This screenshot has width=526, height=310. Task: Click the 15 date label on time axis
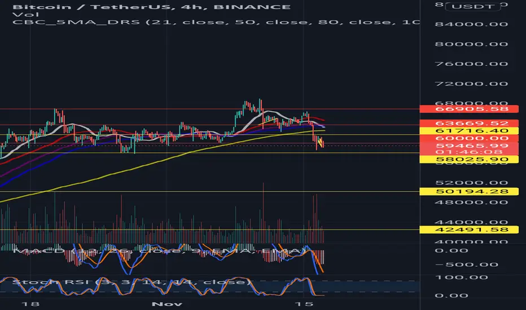pos(304,304)
